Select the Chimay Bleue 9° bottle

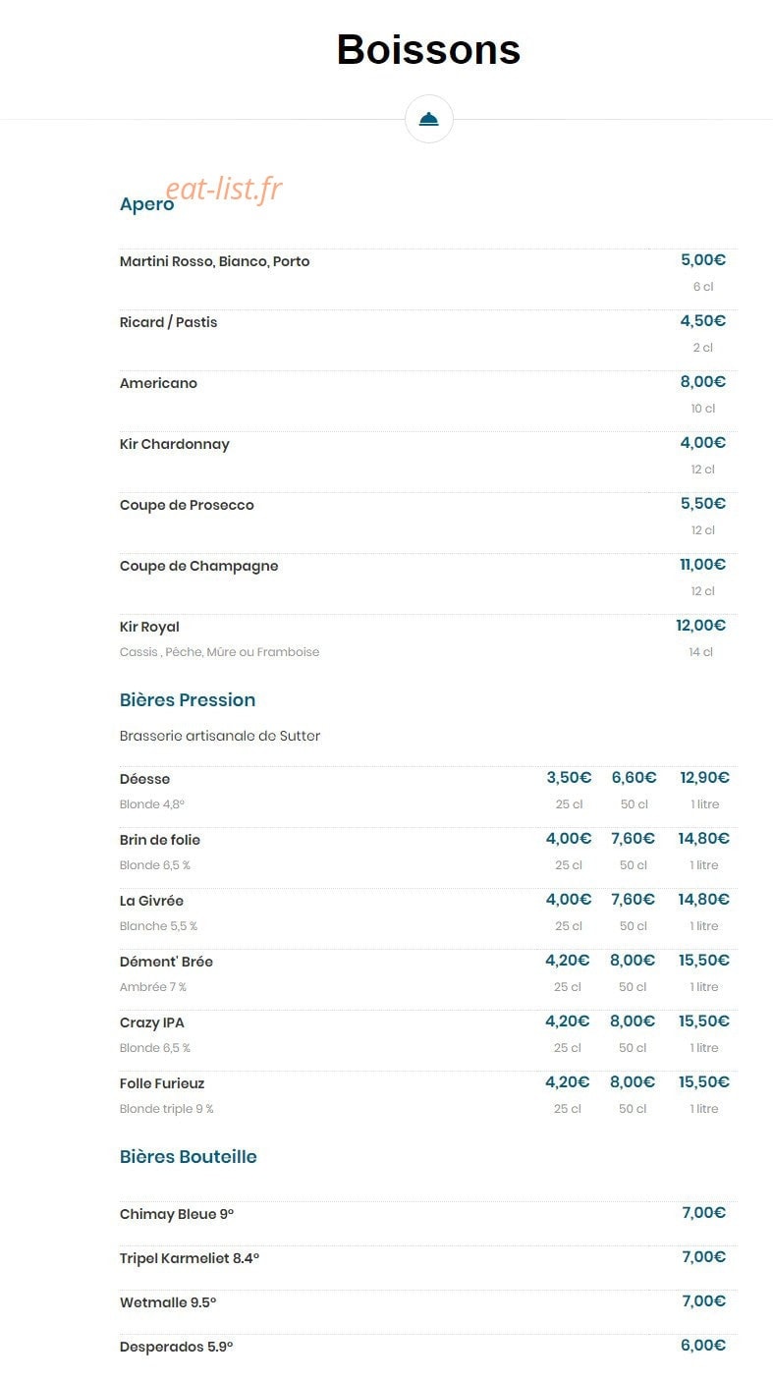[x=177, y=1214]
